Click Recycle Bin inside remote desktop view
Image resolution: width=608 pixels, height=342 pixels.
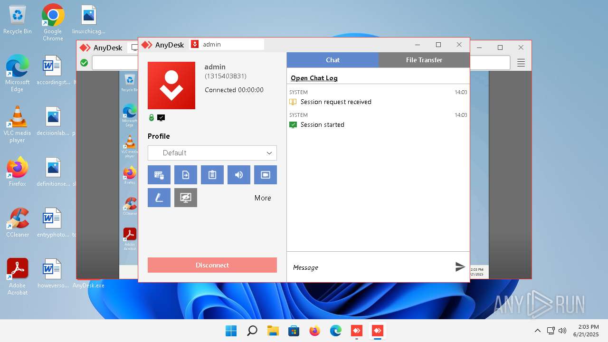[x=129, y=83]
